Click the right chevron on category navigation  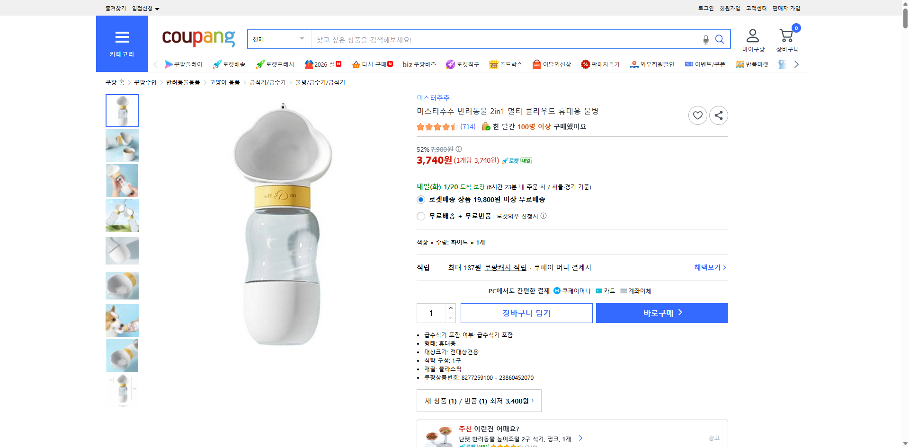(796, 64)
